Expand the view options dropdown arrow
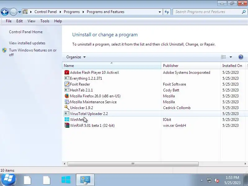The height and width of the screenshot is (186, 248). tap(231, 57)
